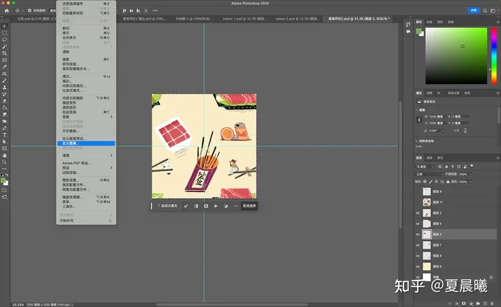501x307 pixels.
Task: Show layer 图层 11 visibility box
Action: [x=417, y=202]
